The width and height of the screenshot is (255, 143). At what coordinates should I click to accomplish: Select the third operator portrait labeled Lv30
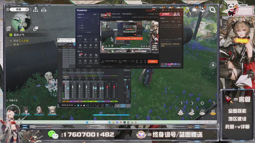pos(39,110)
